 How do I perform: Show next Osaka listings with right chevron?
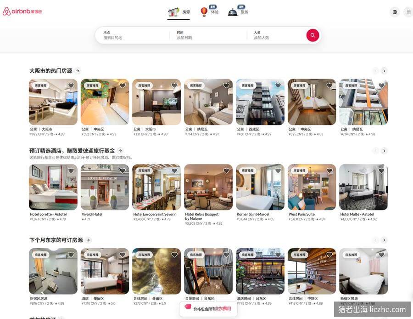384,71
